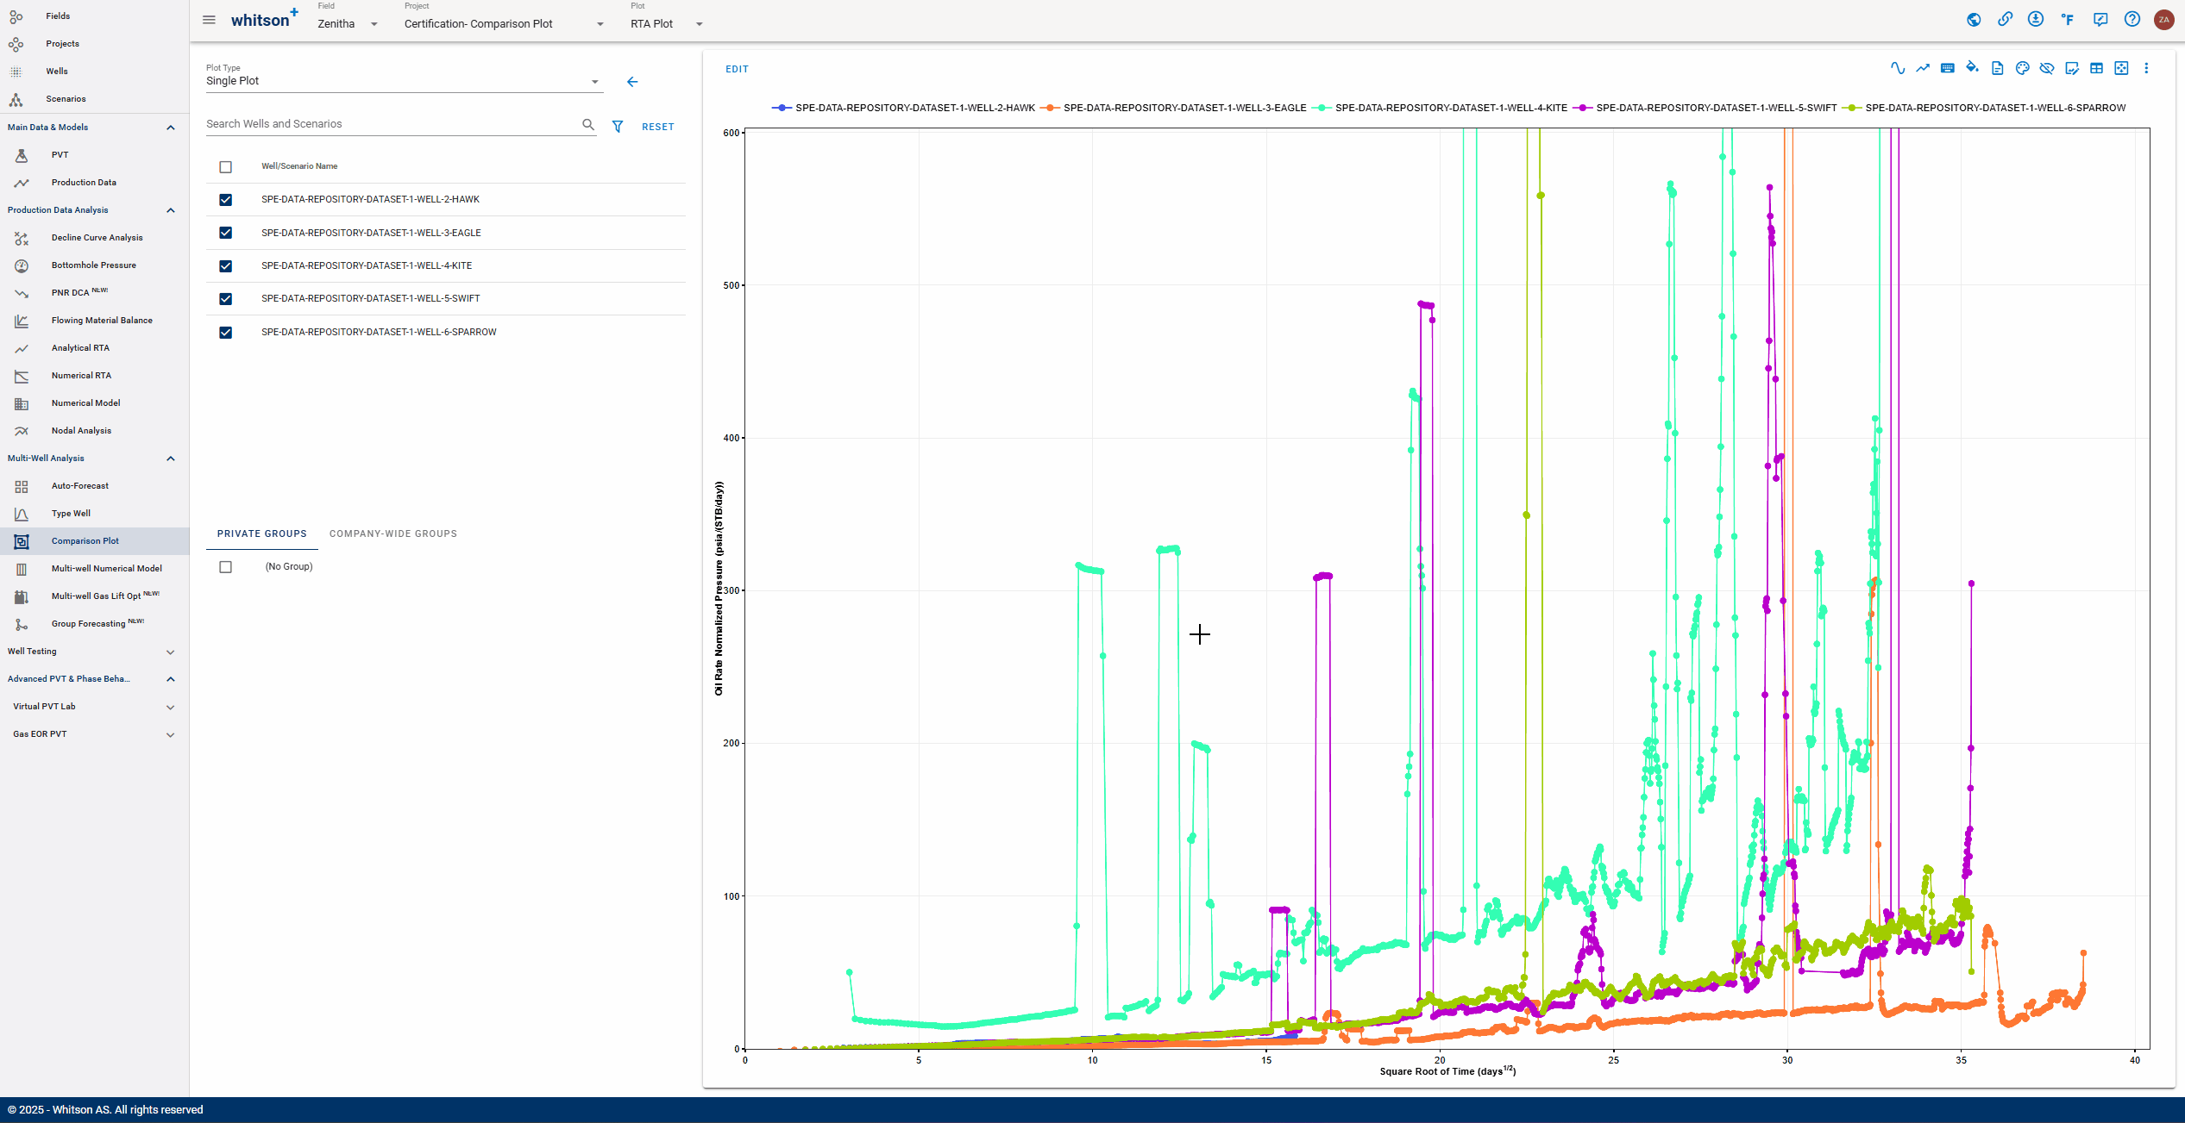Open the Plot Type Single Plot dropdown

pos(402,81)
